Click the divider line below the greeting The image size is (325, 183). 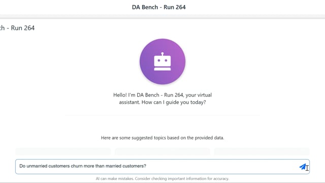(x=162, y=115)
